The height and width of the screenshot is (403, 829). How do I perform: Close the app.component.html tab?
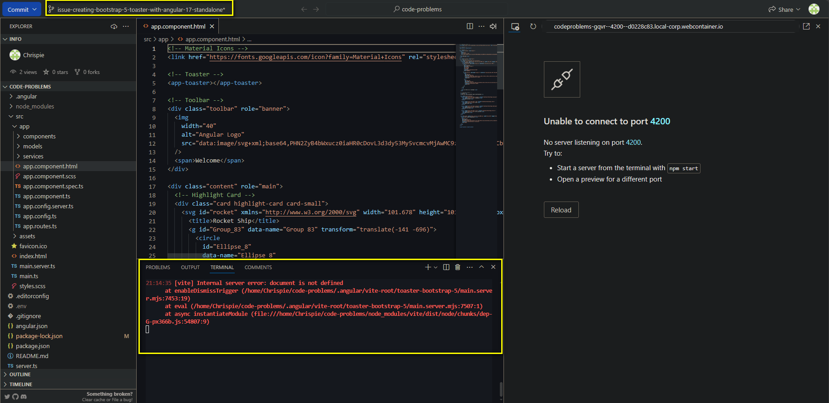tap(212, 26)
